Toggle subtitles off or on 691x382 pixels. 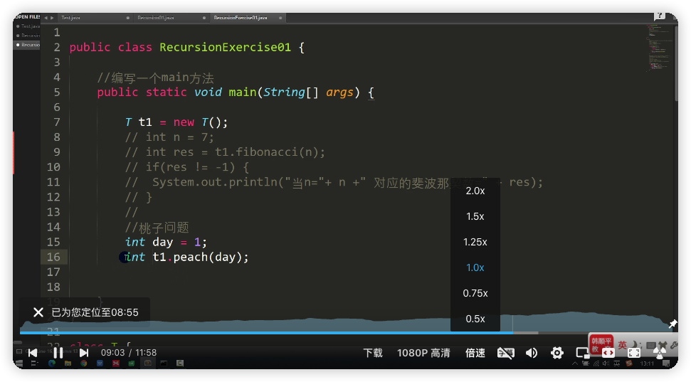click(x=505, y=353)
